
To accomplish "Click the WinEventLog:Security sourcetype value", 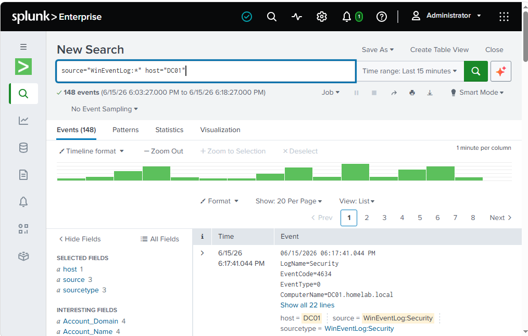I will pos(359,329).
